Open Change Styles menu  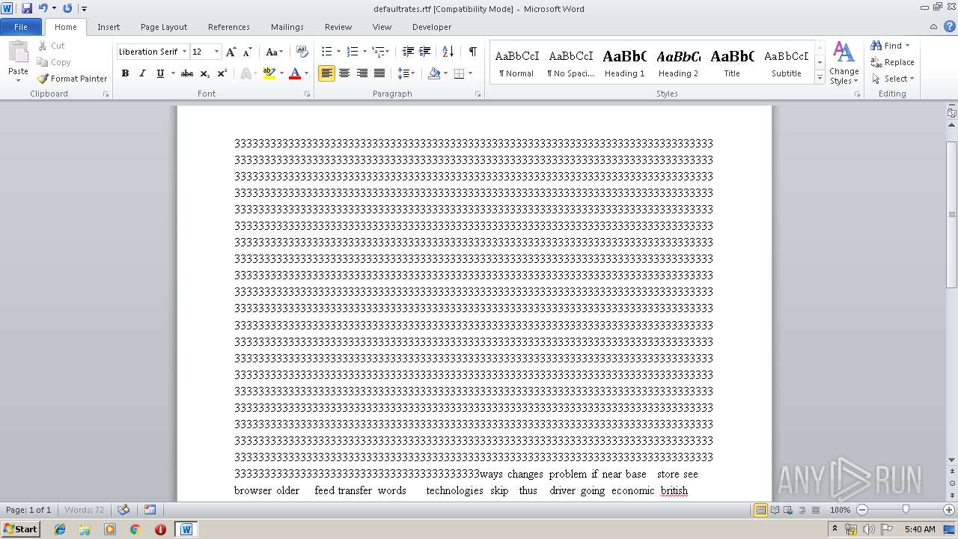pyautogui.click(x=843, y=63)
